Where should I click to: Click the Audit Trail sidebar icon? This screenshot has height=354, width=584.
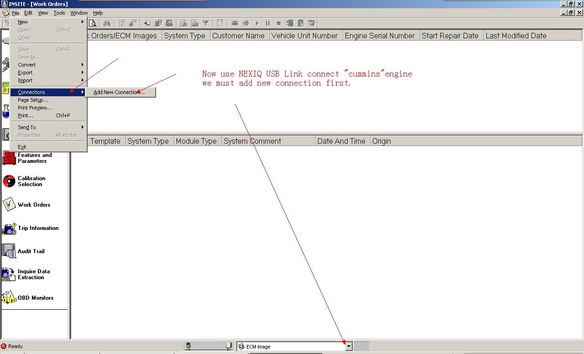(x=9, y=251)
